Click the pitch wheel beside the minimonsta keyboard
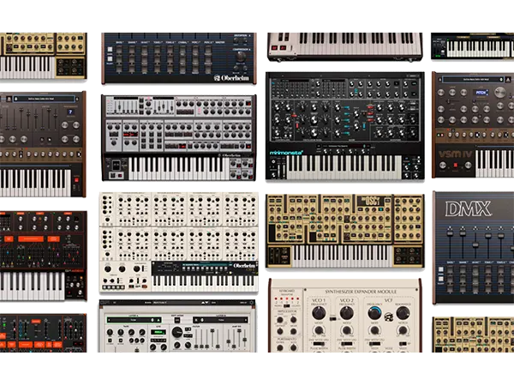 tap(278, 172)
